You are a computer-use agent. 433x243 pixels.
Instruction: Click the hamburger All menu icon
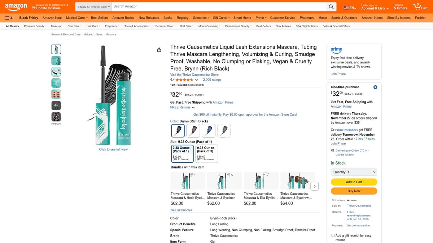pyautogui.click(x=8, y=17)
